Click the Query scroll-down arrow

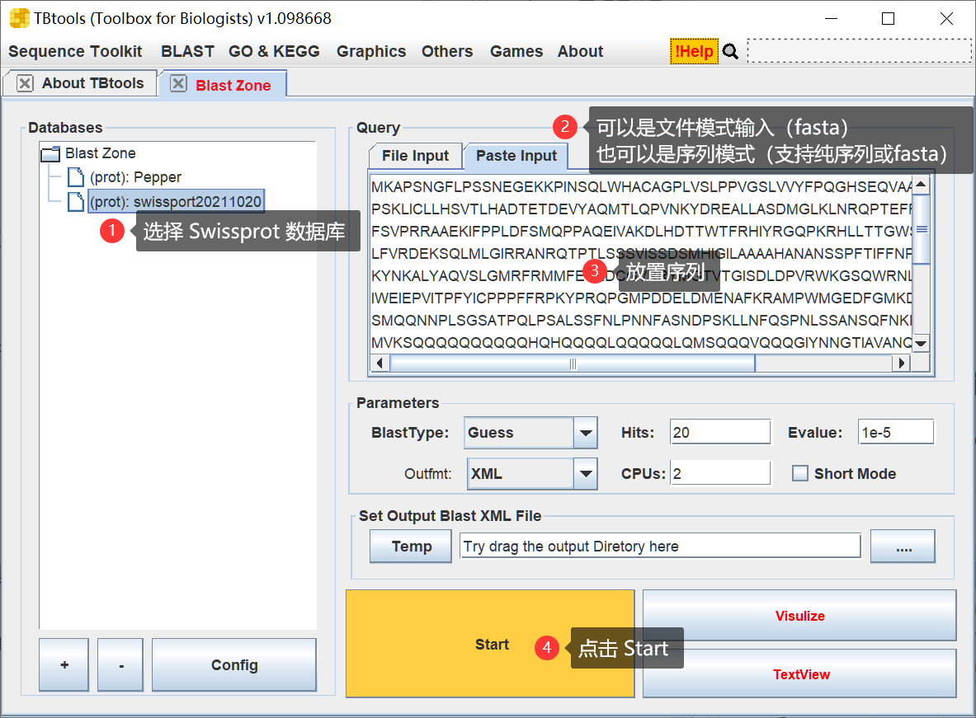pyautogui.click(x=922, y=344)
